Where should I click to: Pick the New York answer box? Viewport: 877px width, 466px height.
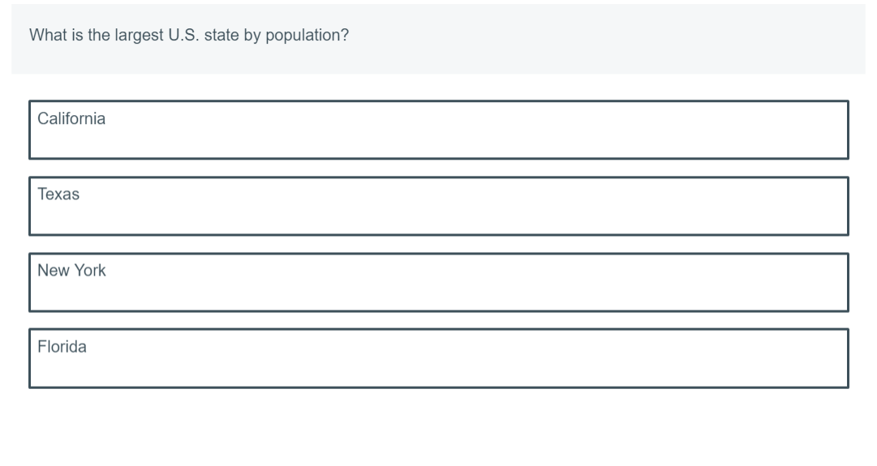click(438, 282)
